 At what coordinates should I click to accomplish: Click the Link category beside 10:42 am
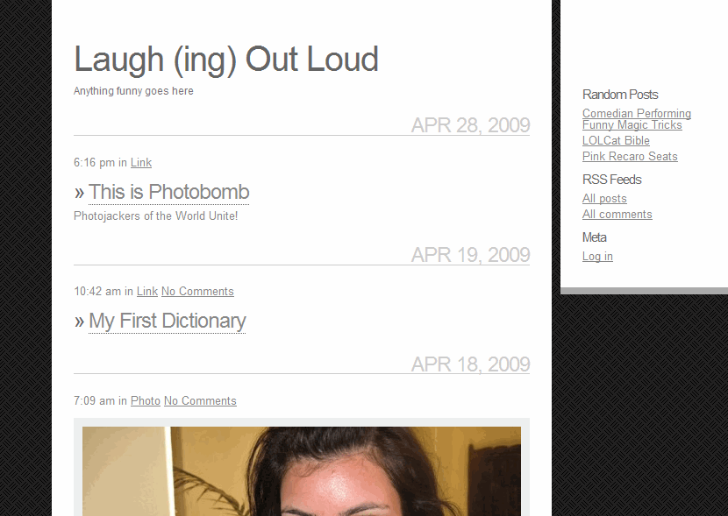click(x=147, y=292)
